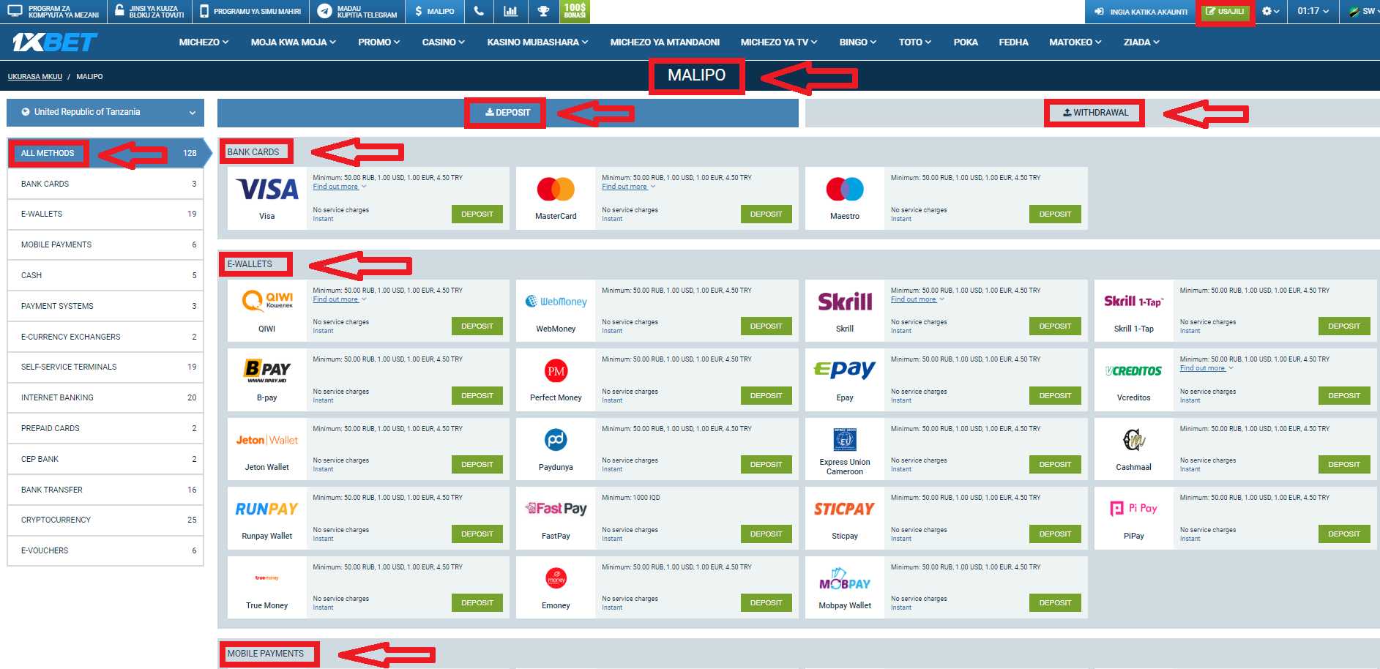Screen dimensions: 1380x669
Task: Open the 01:17 time zone dropdown
Action: click(x=1313, y=11)
